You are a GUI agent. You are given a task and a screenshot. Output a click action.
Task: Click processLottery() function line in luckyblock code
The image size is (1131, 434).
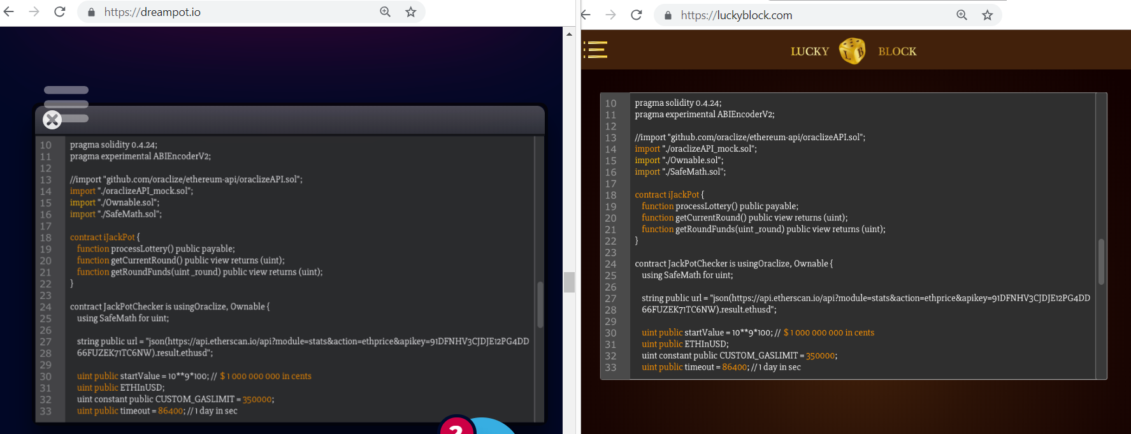point(720,206)
